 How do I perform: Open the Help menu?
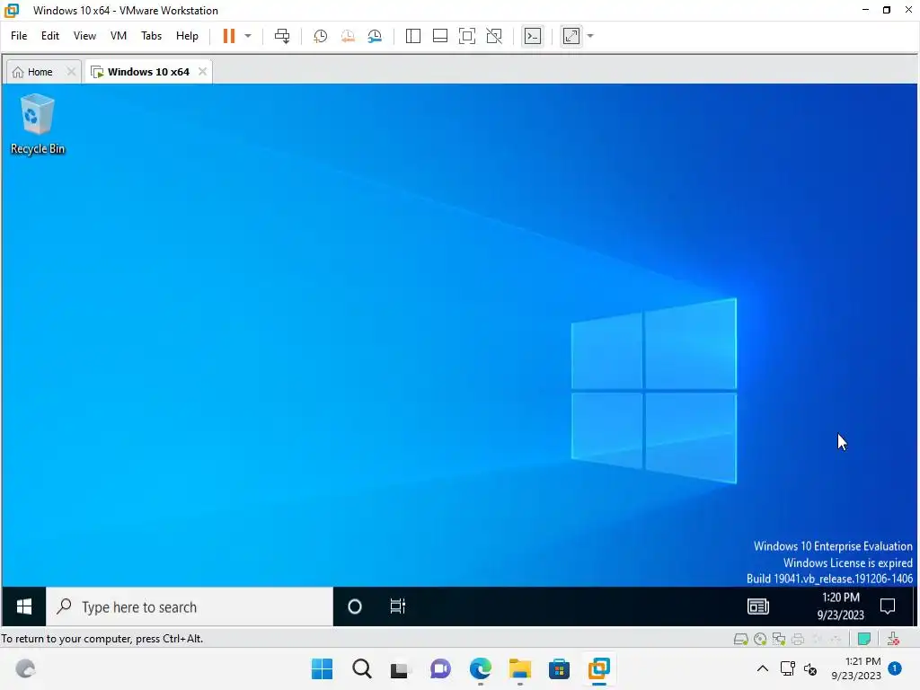click(187, 36)
